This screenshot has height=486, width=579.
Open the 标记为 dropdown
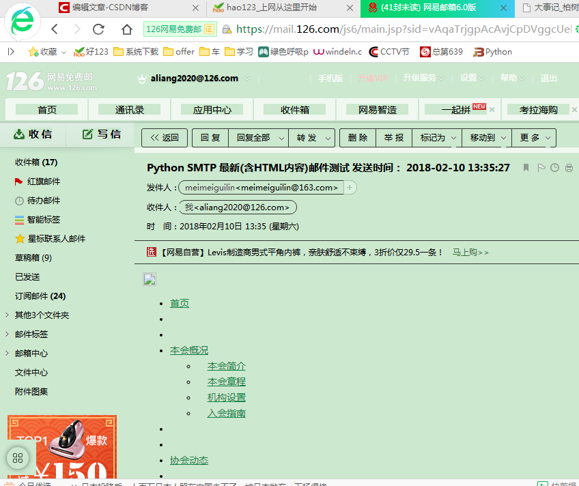pos(437,138)
